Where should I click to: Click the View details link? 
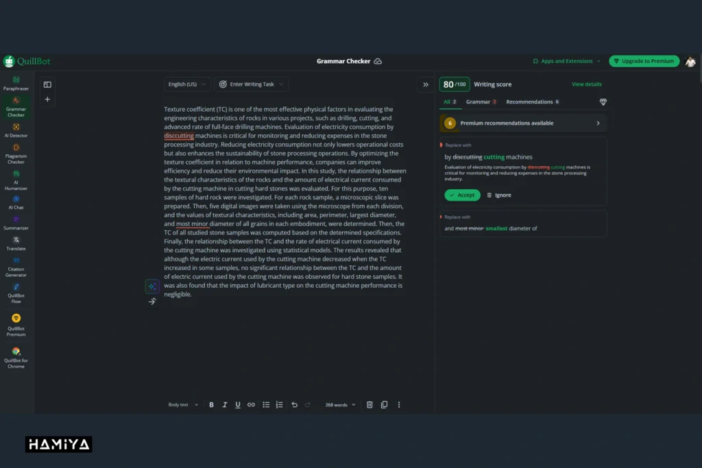click(586, 84)
